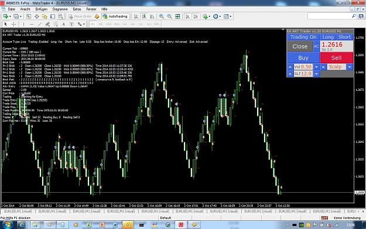Open the Market Watch window icon
366x229 pixels.
(29, 16)
